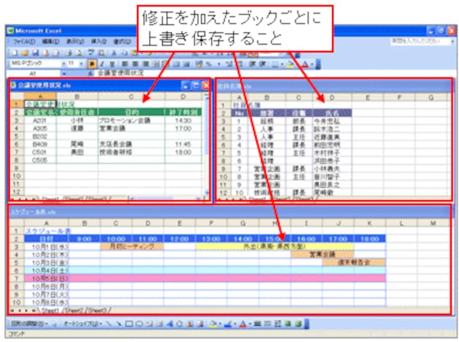Toggle Align Right on the formatting toolbar
Viewport: 459px width, 342px height.
145,64
